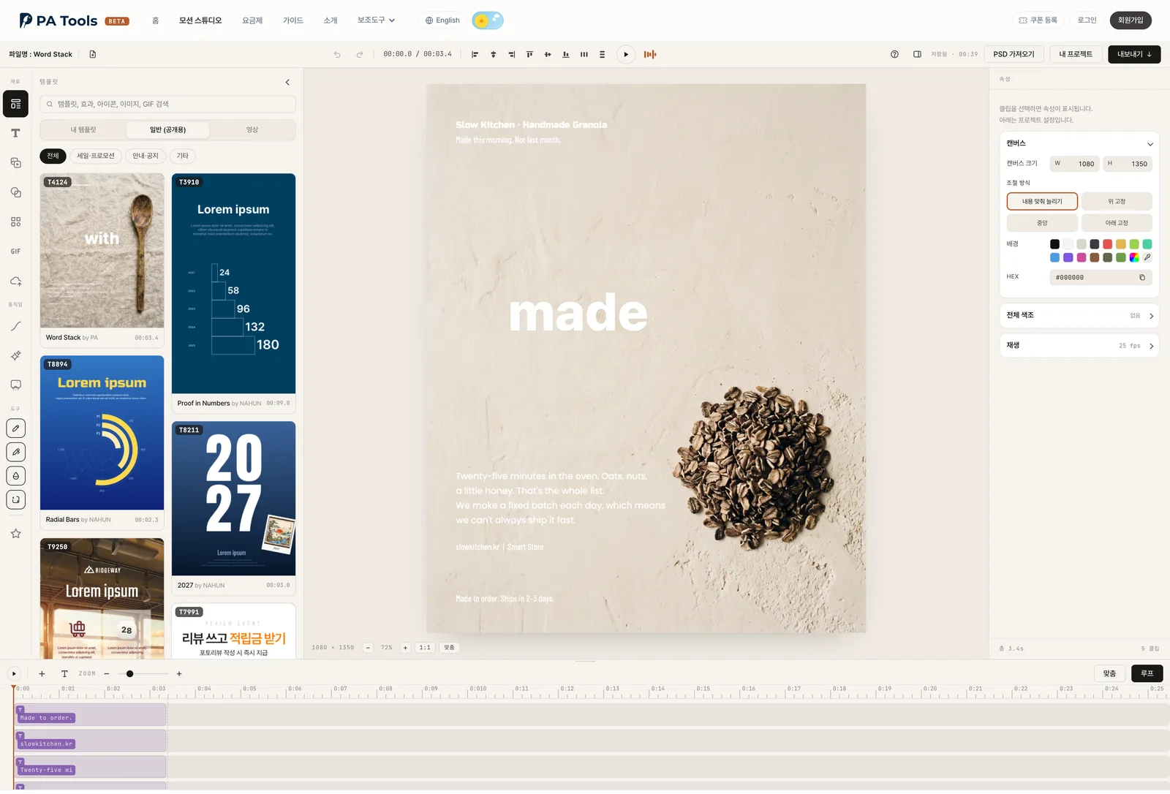Viewport: 1170px width, 794px height.
Task: Open the GIF panel in the sidebar
Action: [15, 252]
